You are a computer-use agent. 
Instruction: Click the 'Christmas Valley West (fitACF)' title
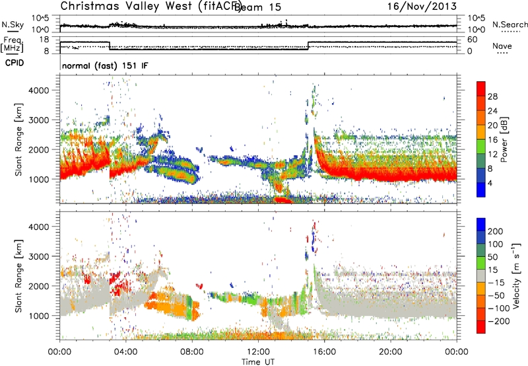coord(150,7)
